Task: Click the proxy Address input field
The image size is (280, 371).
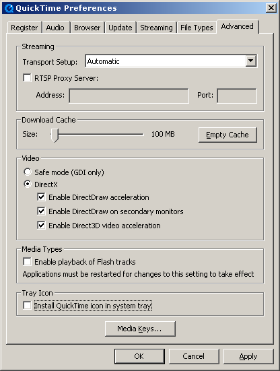Action: (x=129, y=96)
